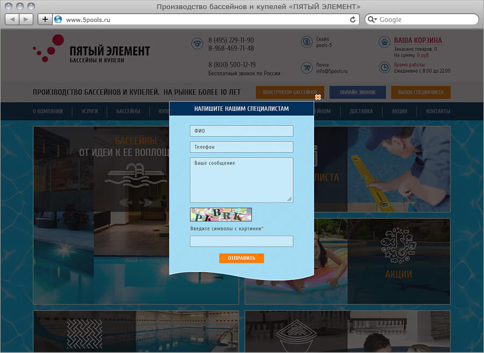484x353 pixels.
Task: Click the ФИО input field
Action: click(x=241, y=131)
